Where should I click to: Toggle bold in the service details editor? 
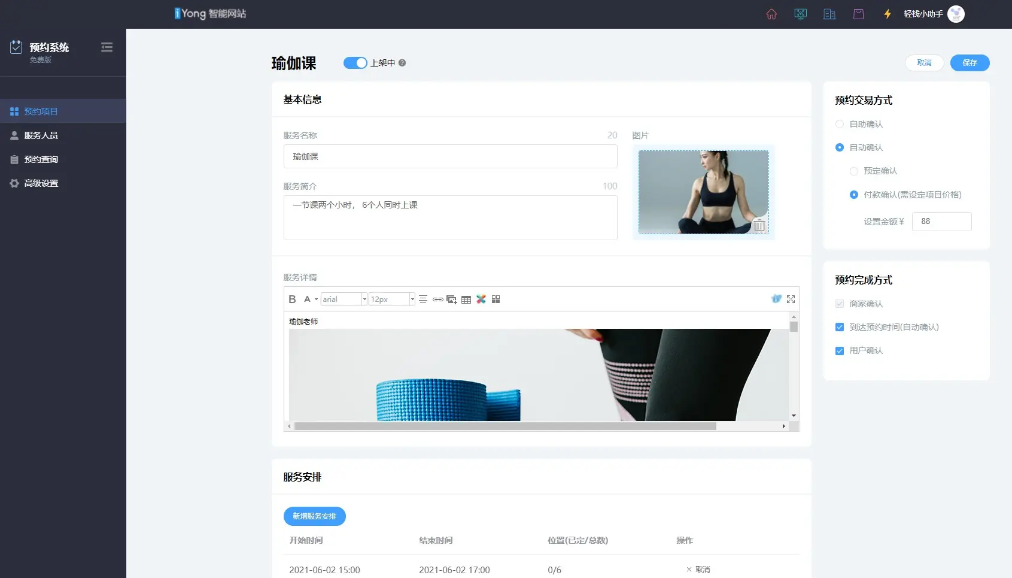(x=292, y=299)
